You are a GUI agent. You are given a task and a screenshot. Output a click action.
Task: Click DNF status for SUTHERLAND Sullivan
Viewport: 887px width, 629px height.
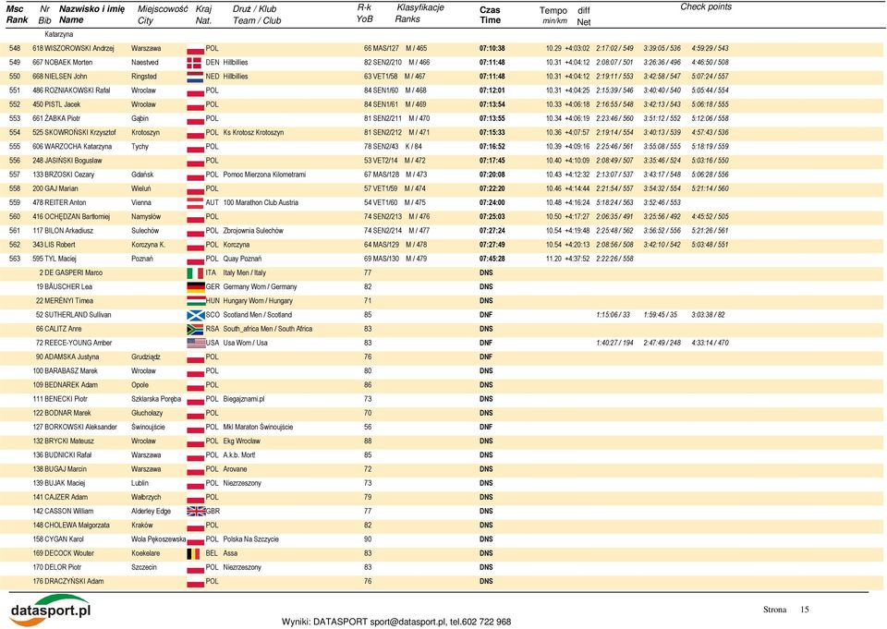coord(486,315)
